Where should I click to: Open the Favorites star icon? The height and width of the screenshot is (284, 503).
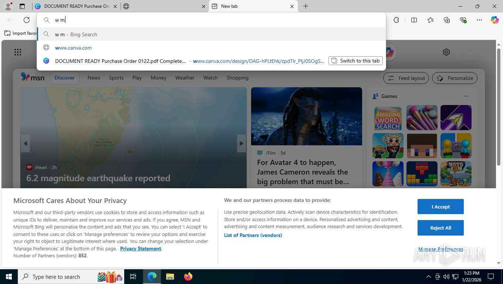tap(431, 20)
